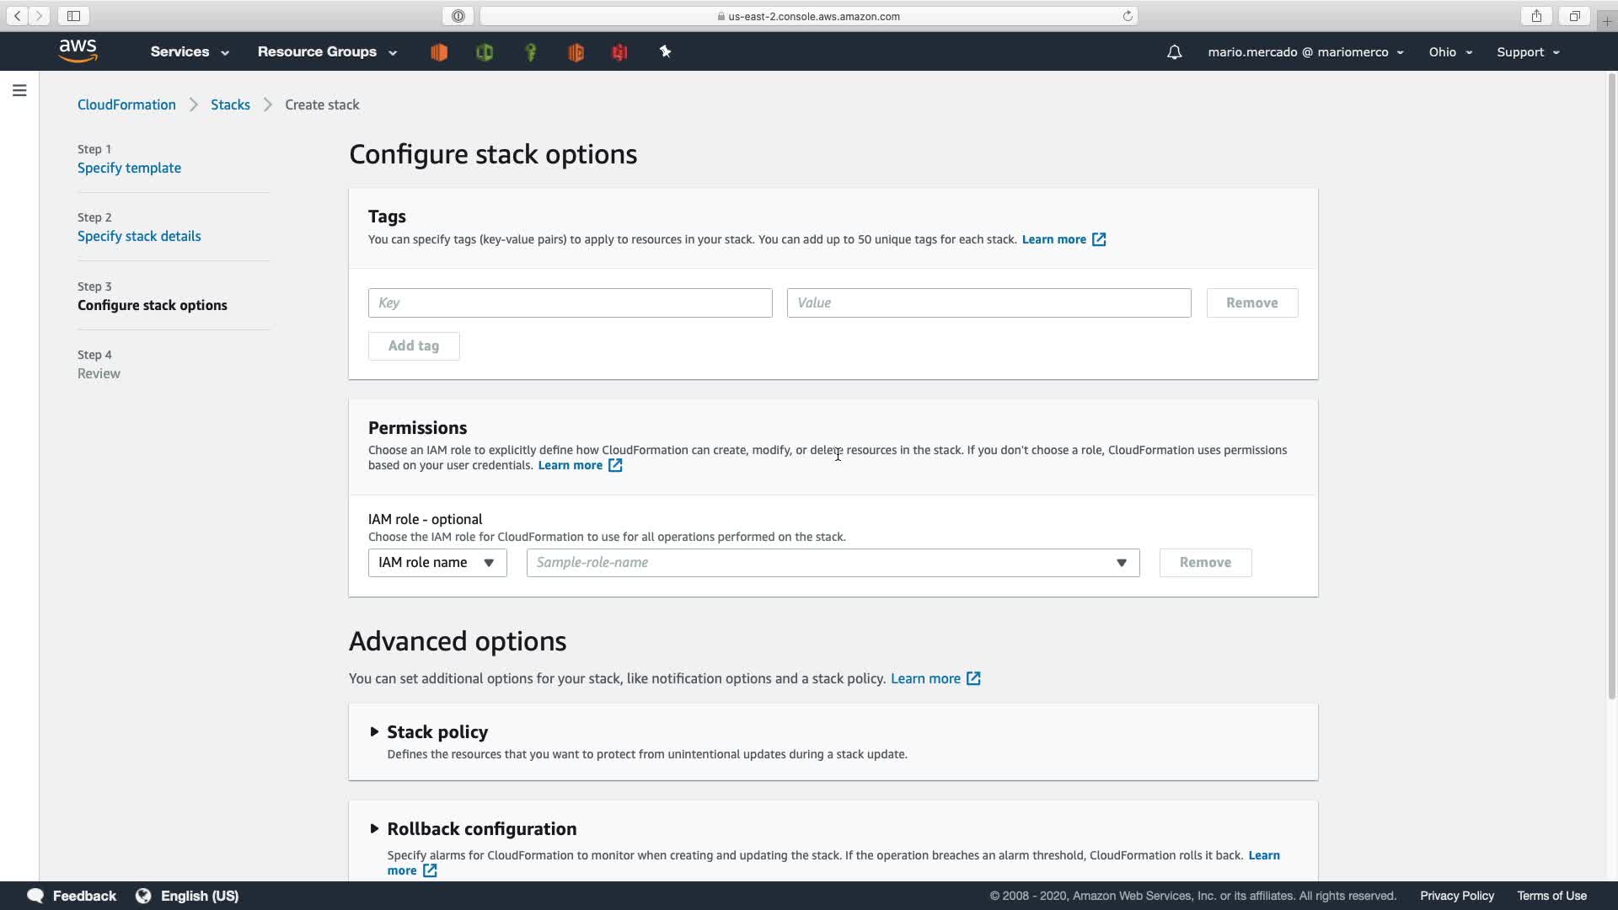
Task: Click the white pushpin icon
Action: click(665, 52)
